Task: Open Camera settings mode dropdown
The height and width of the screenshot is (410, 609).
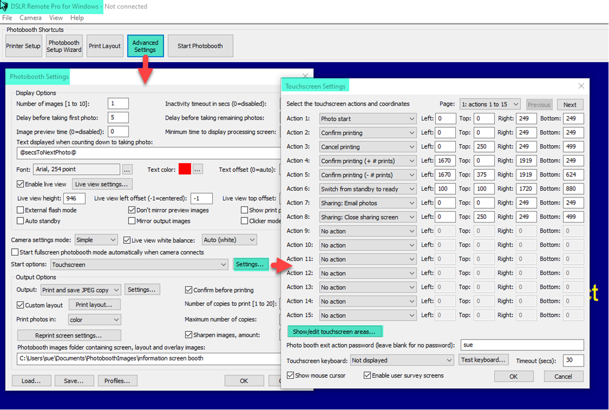Action: click(96, 240)
